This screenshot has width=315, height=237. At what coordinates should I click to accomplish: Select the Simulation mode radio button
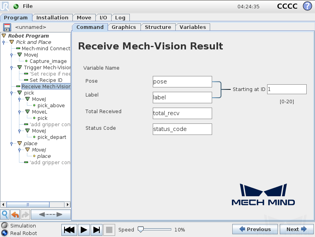4,226
